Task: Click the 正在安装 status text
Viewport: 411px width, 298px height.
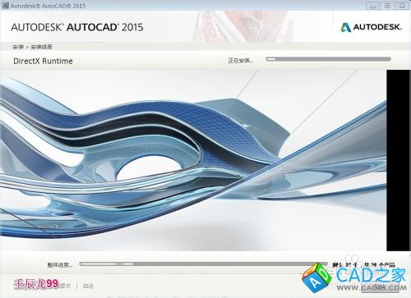Action: click(x=240, y=60)
